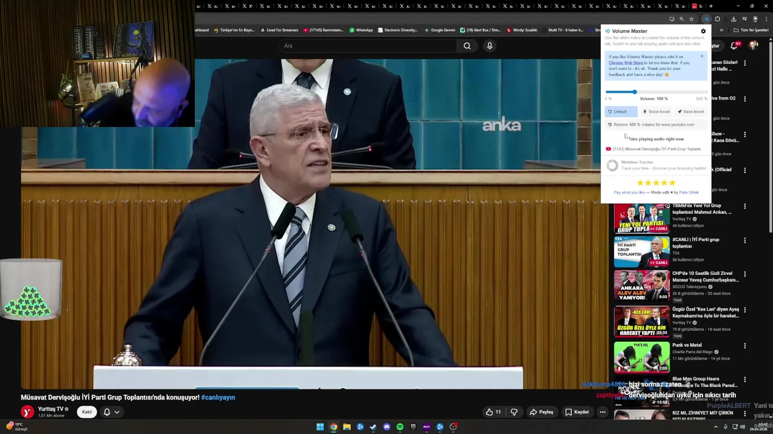773x434 pixels.
Task: Share the video via Paylaş
Action: [x=541, y=412]
